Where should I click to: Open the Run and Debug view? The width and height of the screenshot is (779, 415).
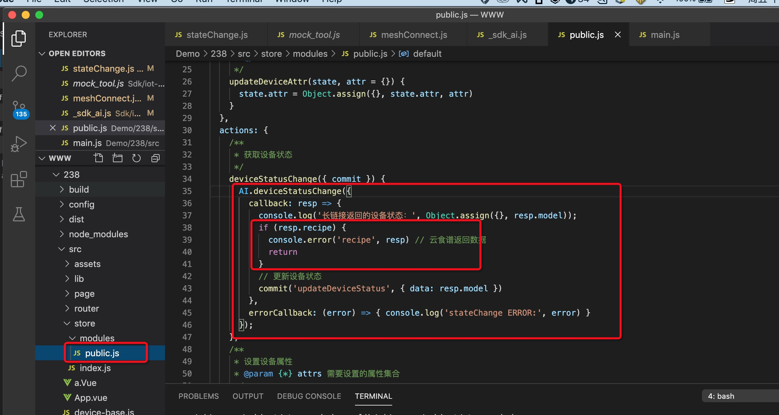[x=19, y=144]
